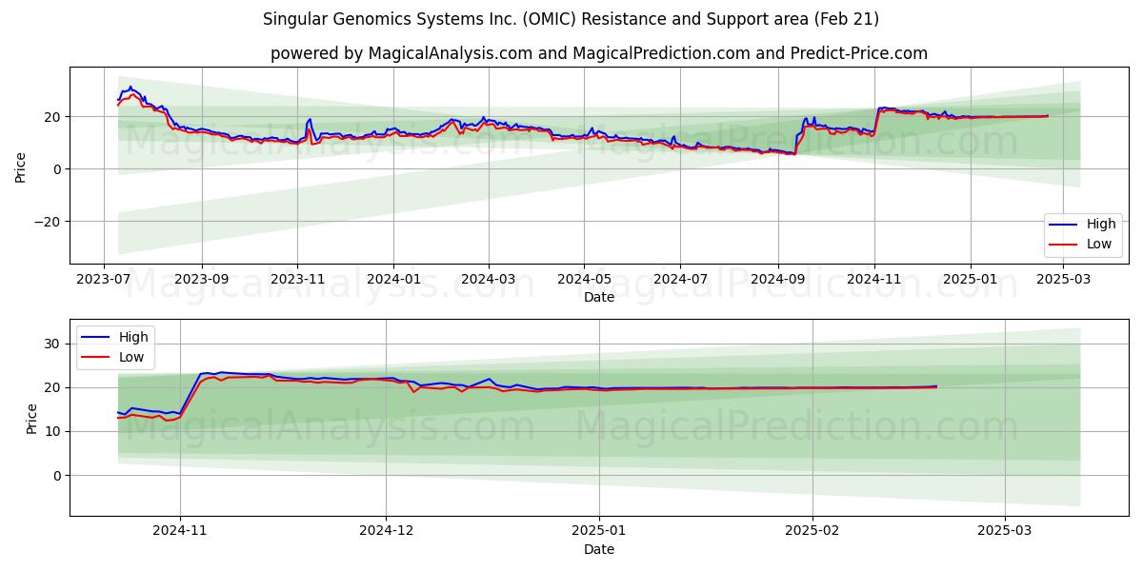Click the 'Price' y-axis label of top chart

(x=21, y=166)
